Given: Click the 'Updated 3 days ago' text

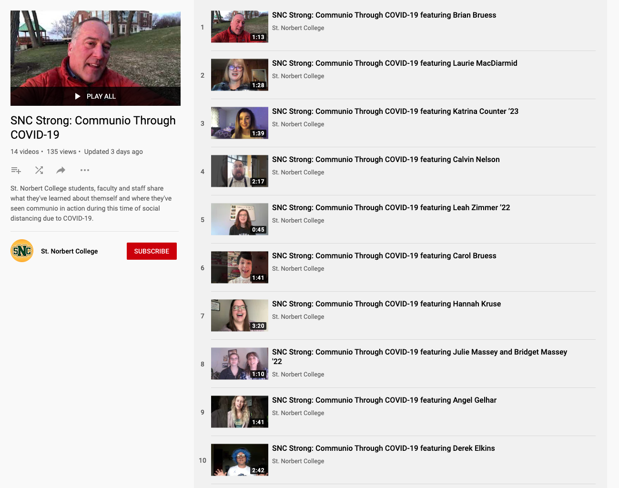Looking at the screenshot, I should coord(113,152).
